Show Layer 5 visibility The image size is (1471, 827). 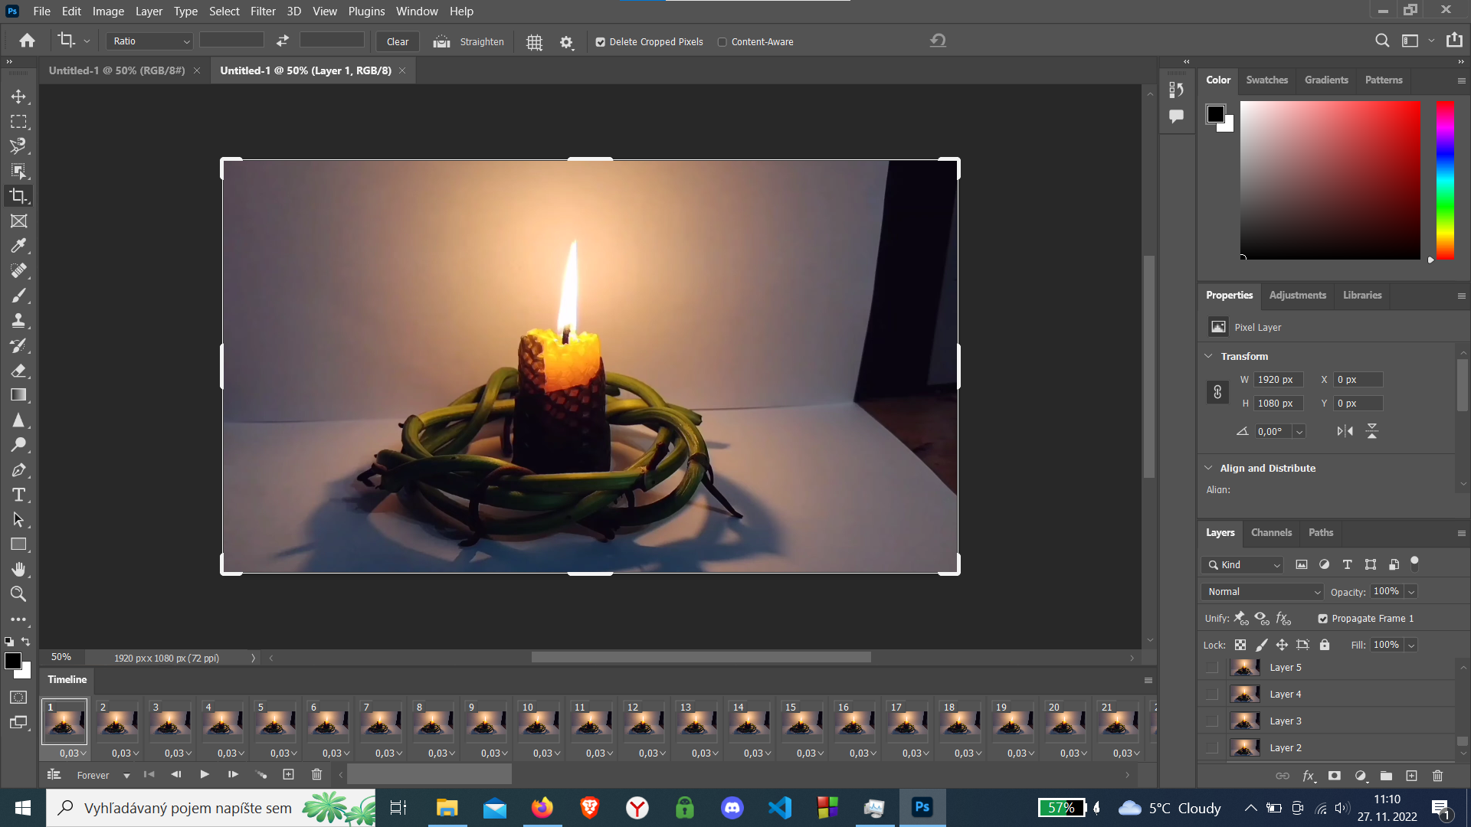point(1212,668)
